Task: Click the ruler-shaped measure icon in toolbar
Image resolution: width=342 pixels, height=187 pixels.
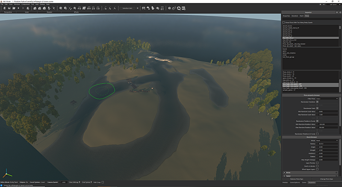Action: click(x=174, y=8)
